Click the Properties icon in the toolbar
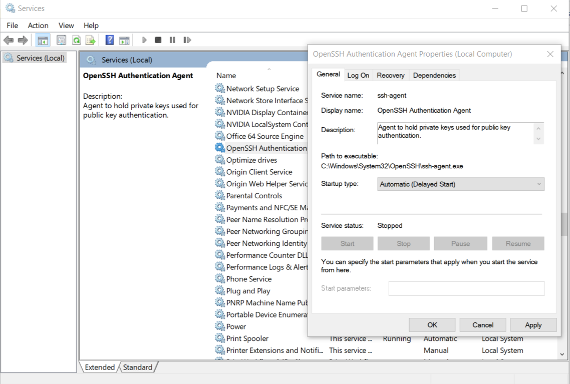Image resolution: width=570 pixels, height=384 pixels. (x=61, y=40)
